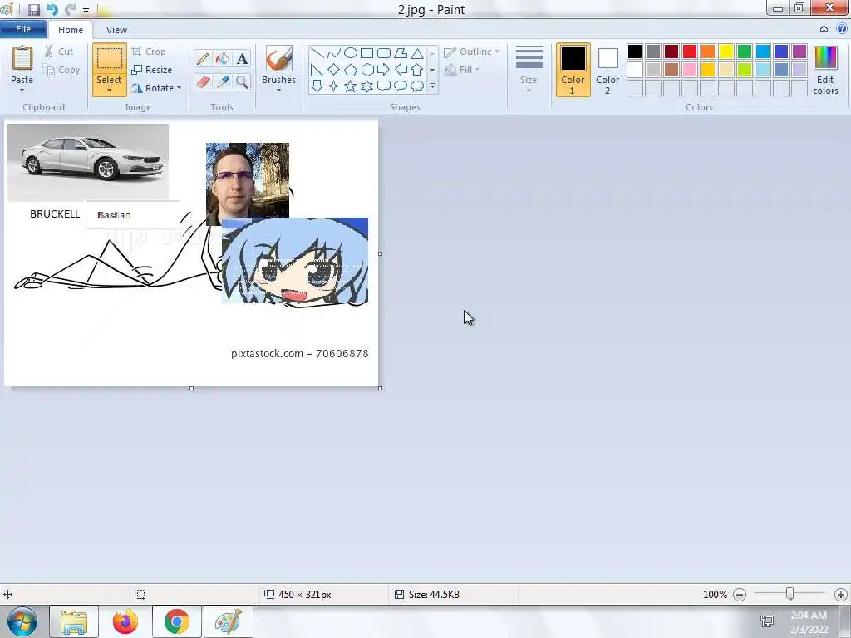Click the man's photo on canvas

248,180
